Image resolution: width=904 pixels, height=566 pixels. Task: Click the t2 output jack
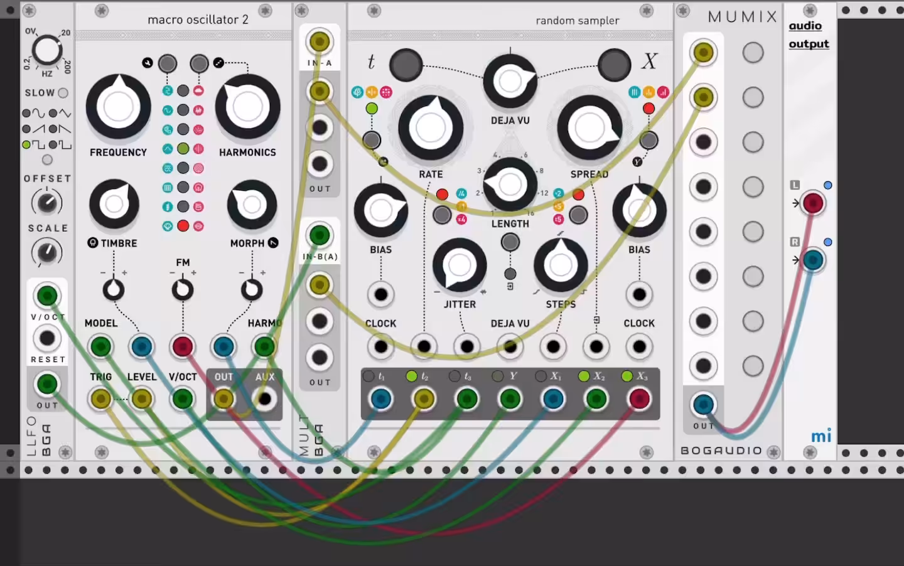tap(424, 399)
